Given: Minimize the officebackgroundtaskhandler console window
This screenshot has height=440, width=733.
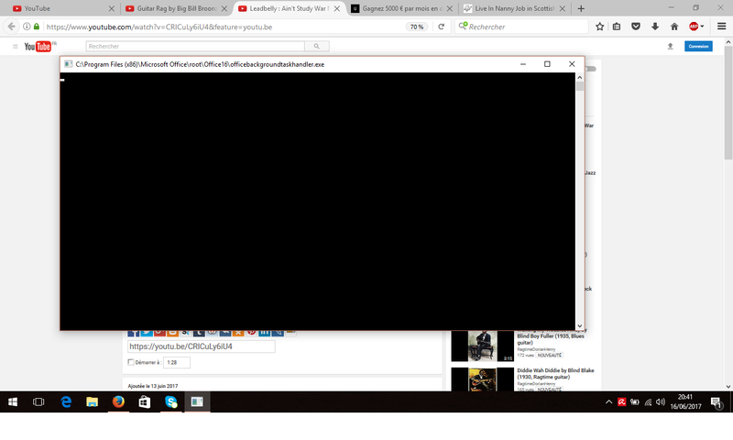Looking at the screenshot, I should point(523,64).
